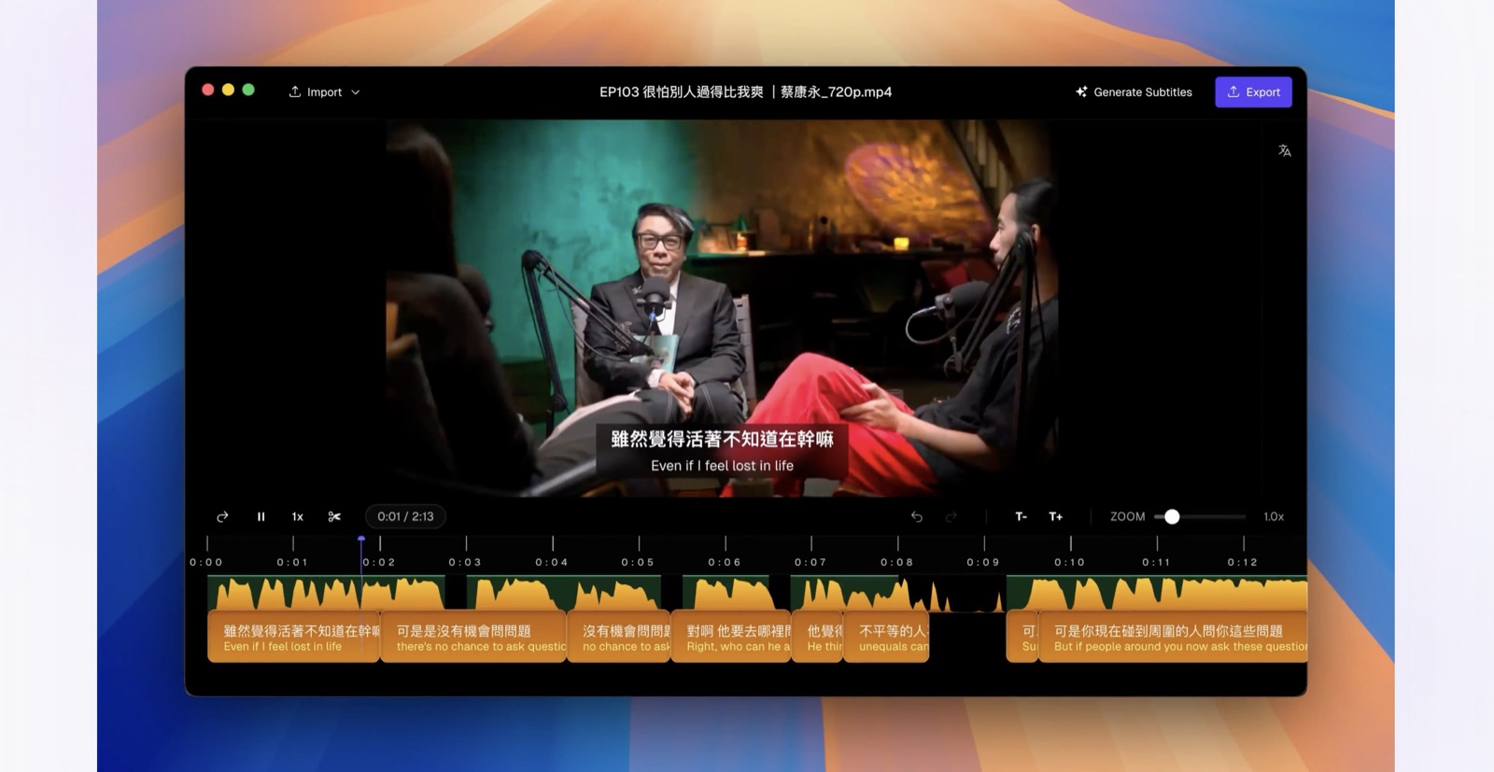Click the Generate Subtitles button
Screen dimensions: 1494x772
pyautogui.click(x=1134, y=91)
